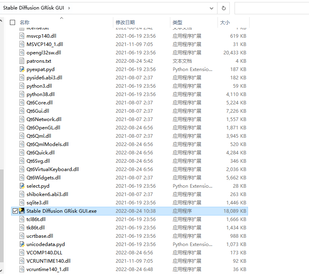Click the msvcp140.dll file icon
The image size is (309, 277).
coord(22,36)
